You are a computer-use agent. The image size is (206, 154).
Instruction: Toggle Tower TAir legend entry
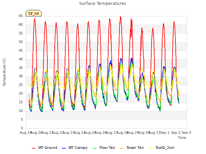pos(132,148)
